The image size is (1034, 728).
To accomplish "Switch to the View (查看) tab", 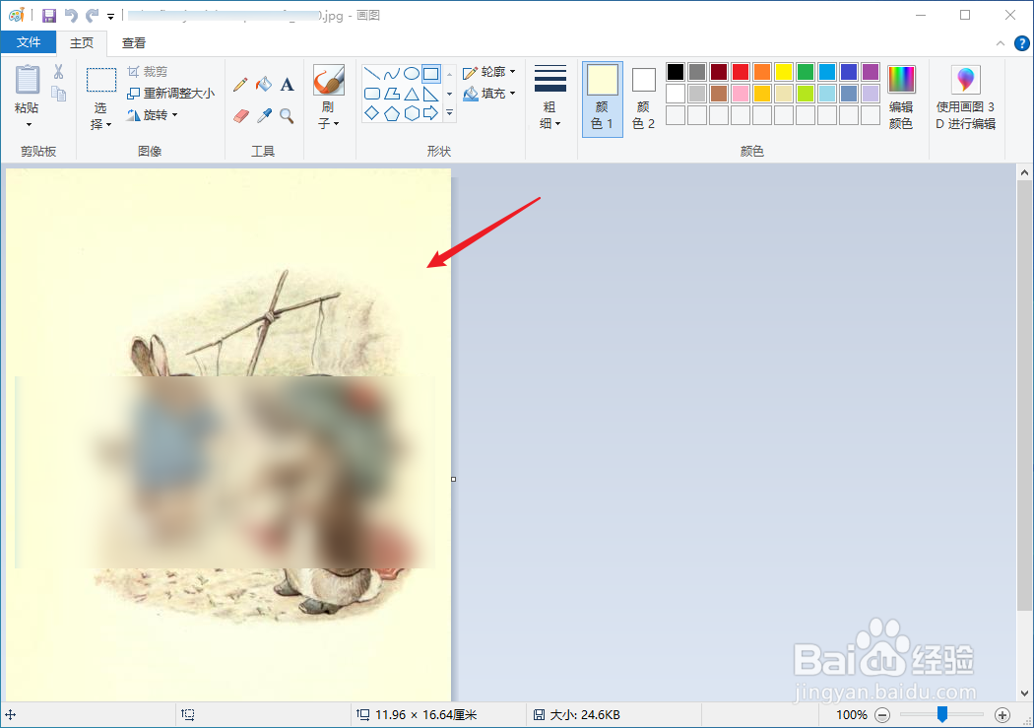I will (x=134, y=43).
